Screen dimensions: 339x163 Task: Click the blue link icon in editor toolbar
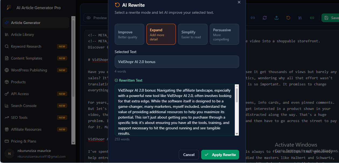pos(253,18)
